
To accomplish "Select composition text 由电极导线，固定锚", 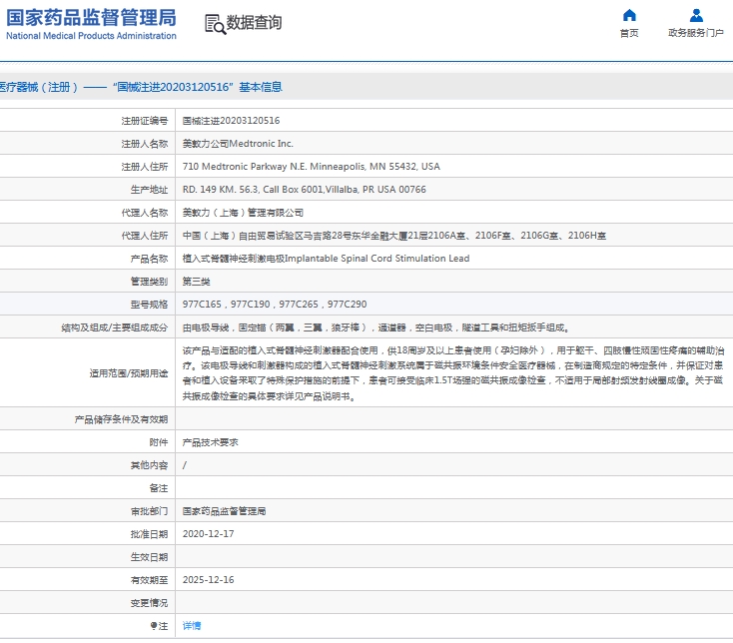I will (x=376, y=327).
